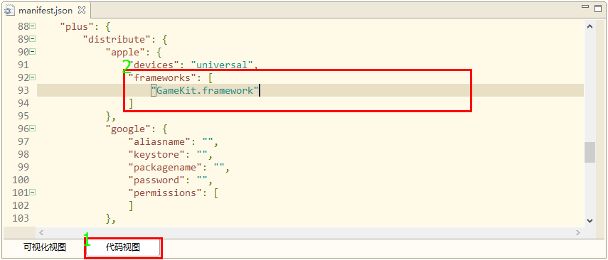This screenshot has height=260, width=608.
Task: Click the "apple" key
Action: click(126, 52)
